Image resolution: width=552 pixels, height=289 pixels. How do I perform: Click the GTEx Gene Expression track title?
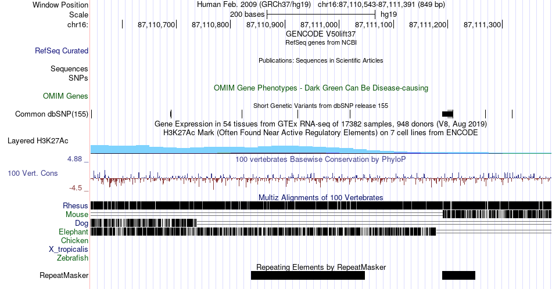pyautogui.click(x=321, y=124)
